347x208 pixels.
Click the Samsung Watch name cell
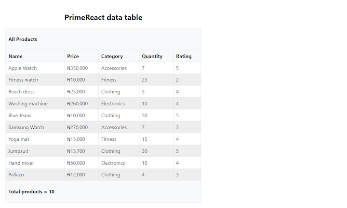(x=26, y=127)
